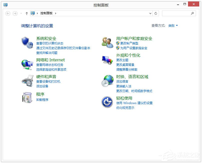The image size is (202, 163).
Task: Click the search magnifier in the search box
Action: (192, 13)
